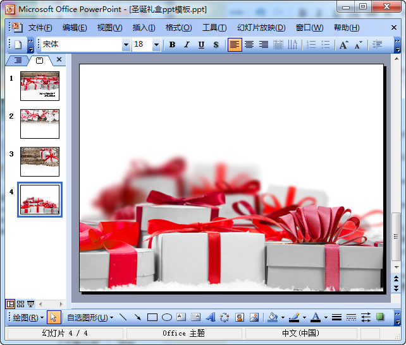The image size is (406, 345).
Task: Apply the Font Color
Action: (316, 317)
